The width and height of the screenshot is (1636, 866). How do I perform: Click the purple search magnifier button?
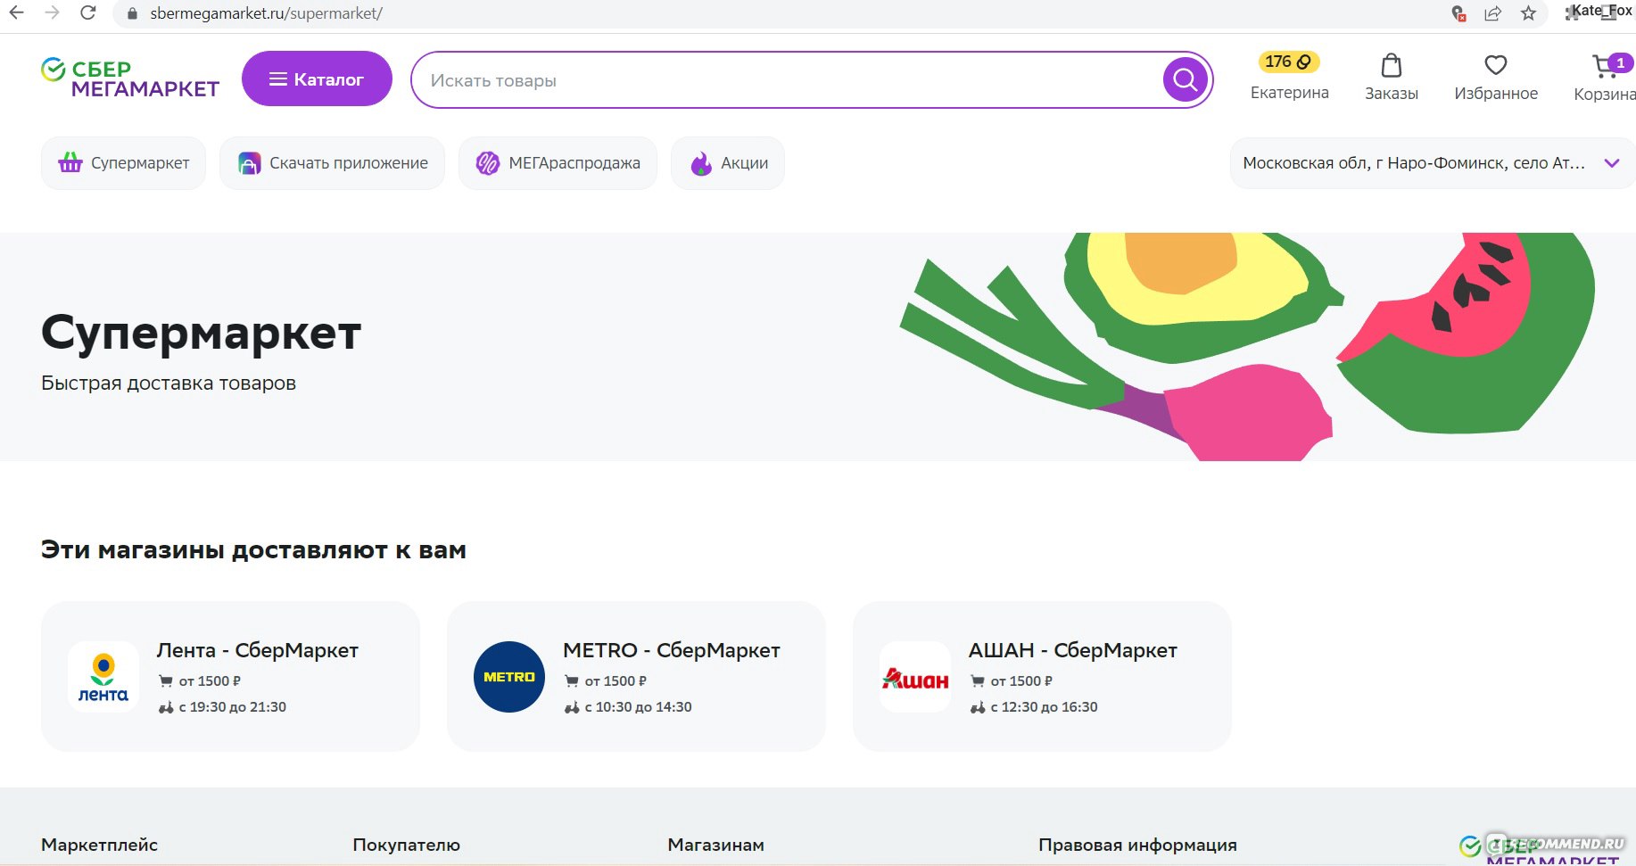point(1185,80)
